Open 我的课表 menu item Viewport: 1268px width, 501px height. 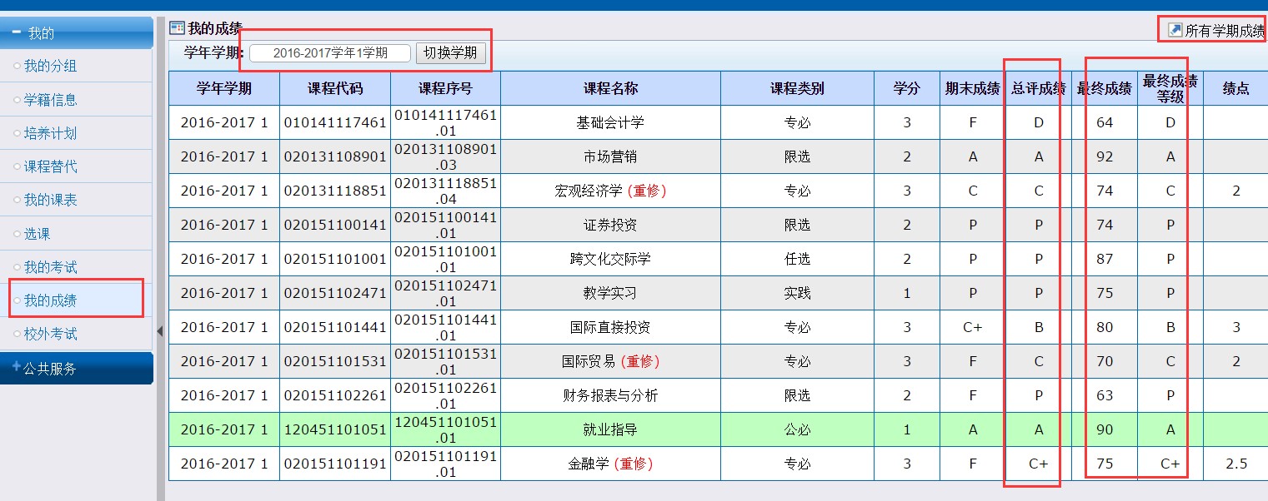point(50,200)
